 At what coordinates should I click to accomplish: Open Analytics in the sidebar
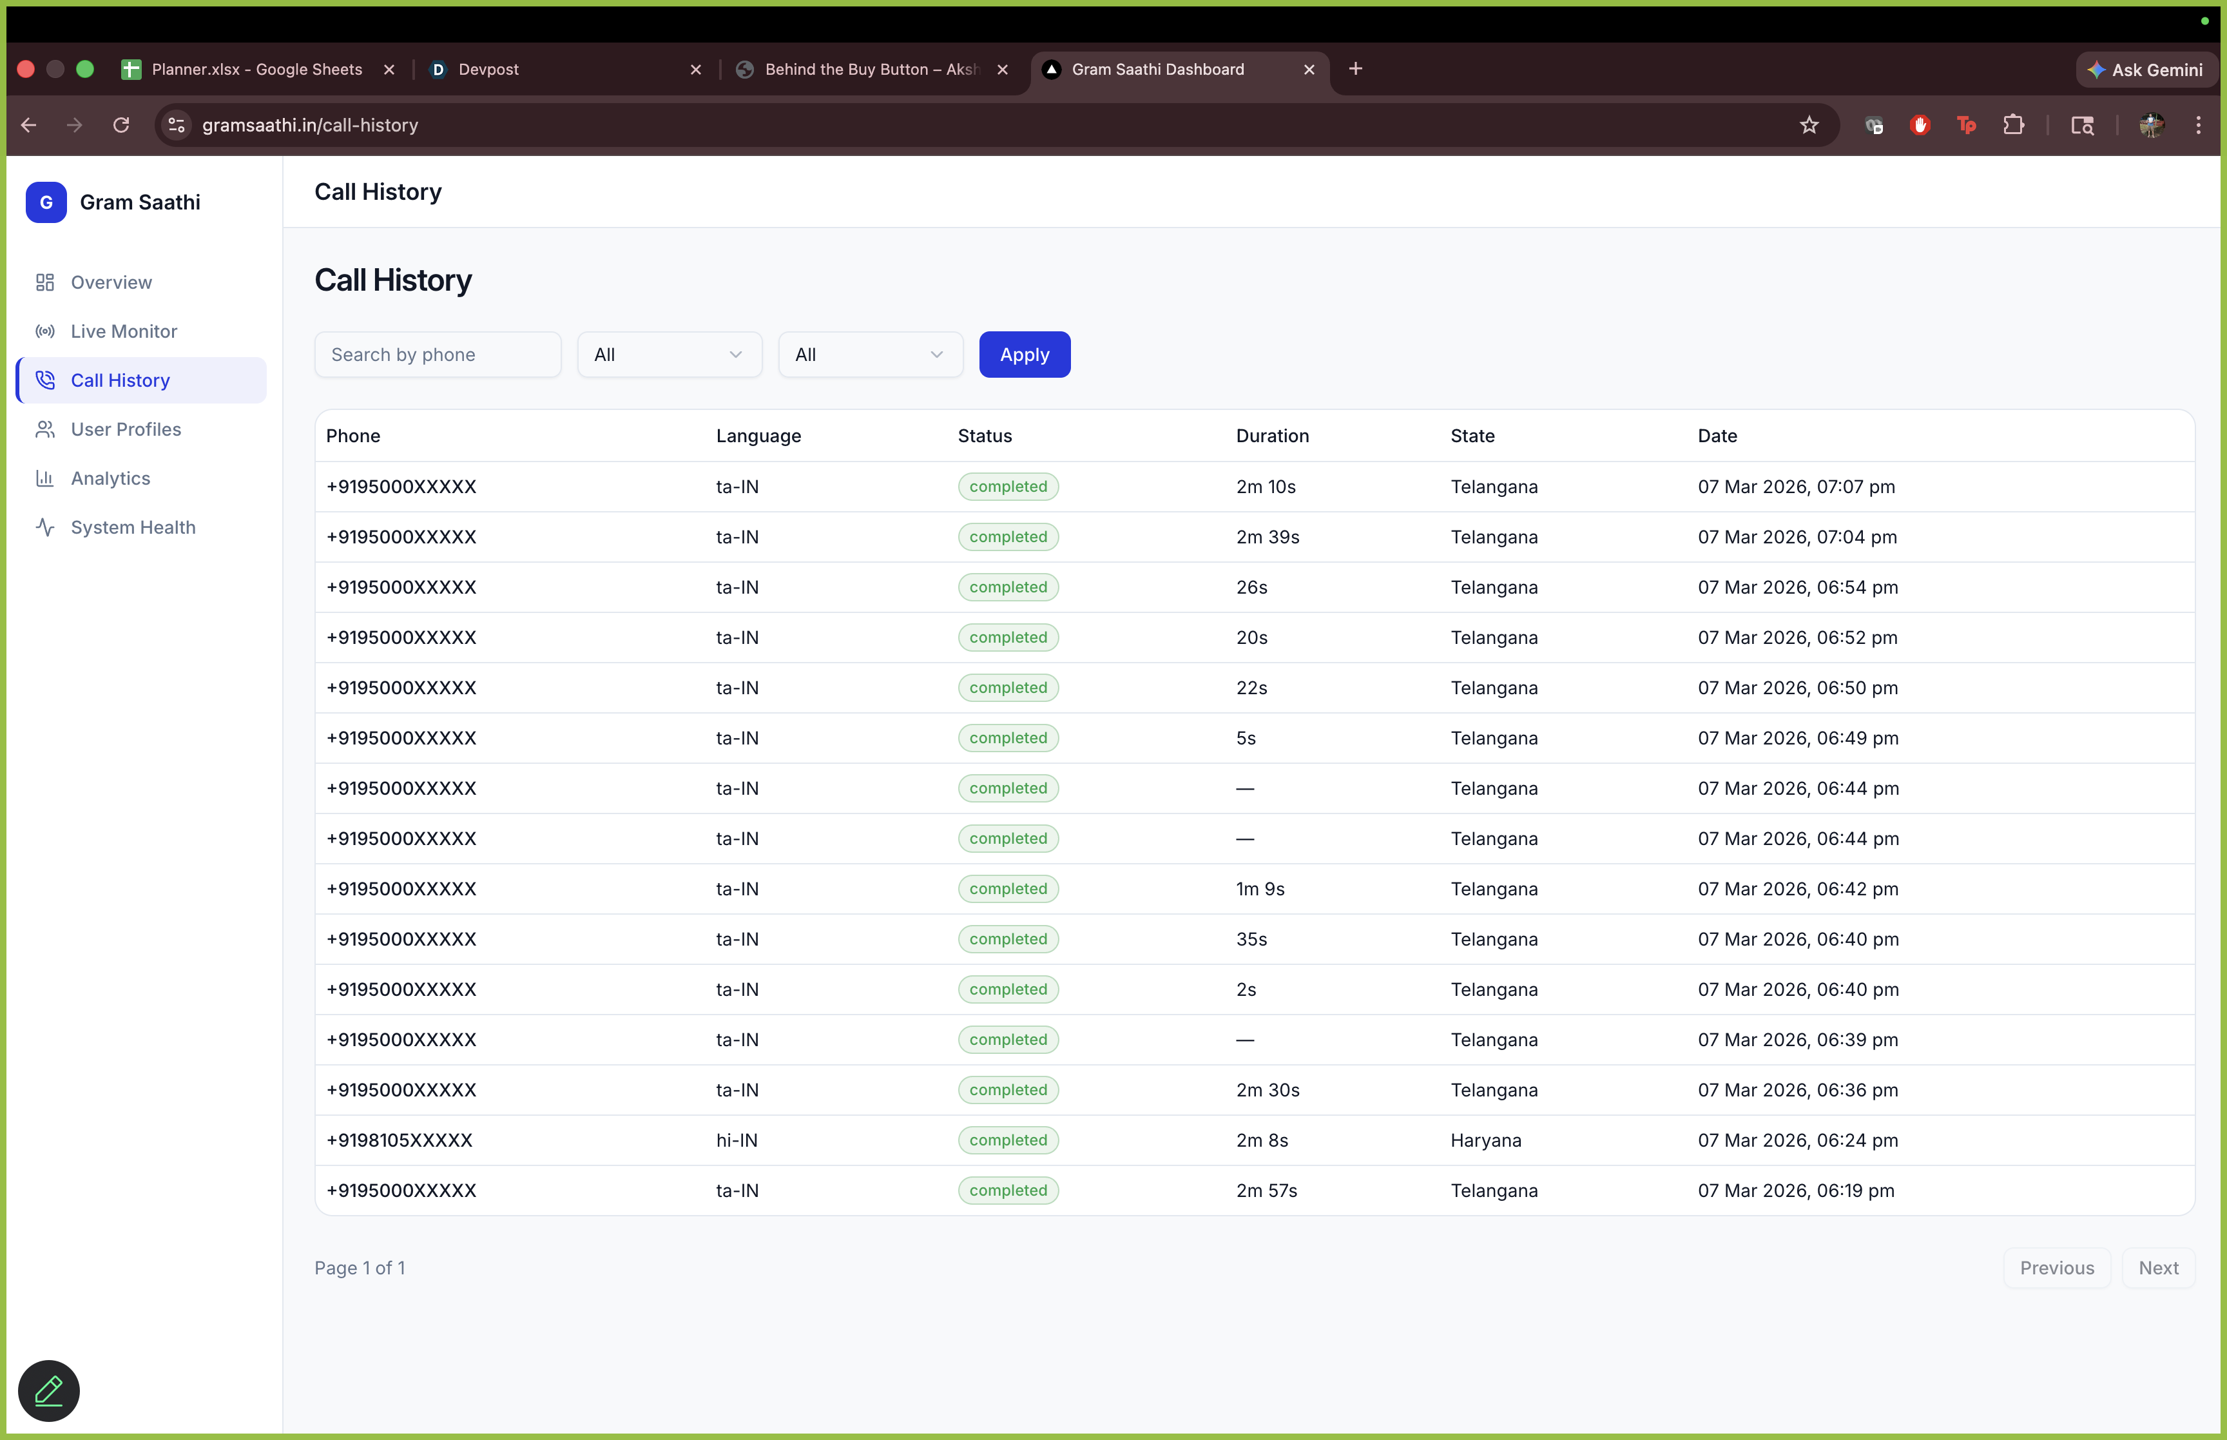tap(110, 478)
